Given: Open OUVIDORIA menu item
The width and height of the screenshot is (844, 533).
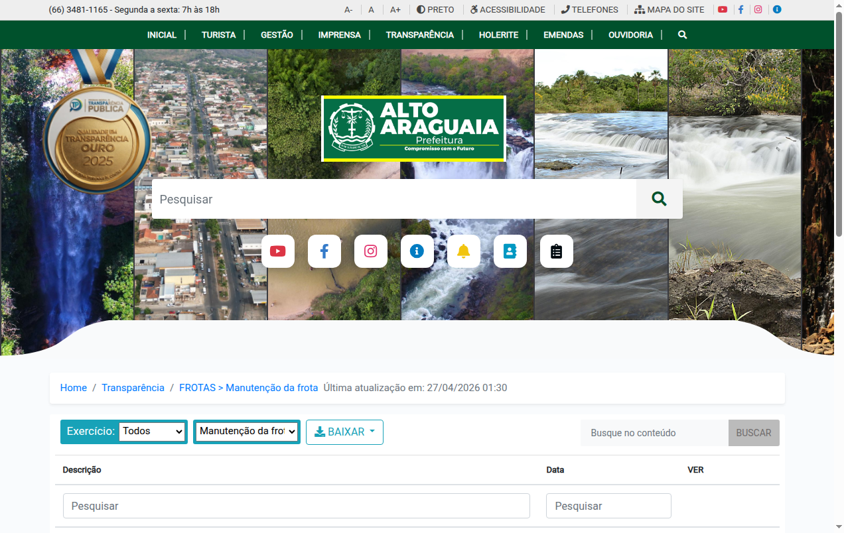Looking at the screenshot, I should tap(631, 34).
